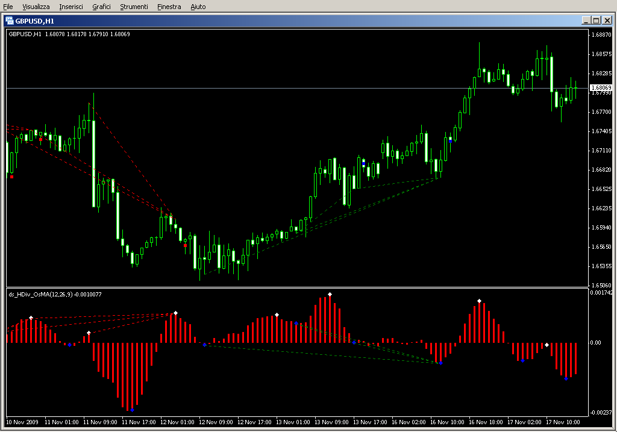Click the 1.68575 price axis label
The image size is (617, 432).
(x=602, y=54)
